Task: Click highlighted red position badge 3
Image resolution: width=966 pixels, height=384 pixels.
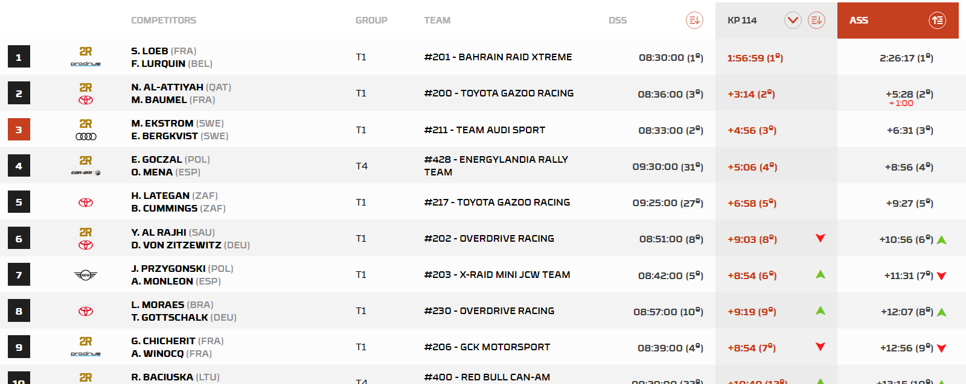Action: pyautogui.click(x=19, y=130)
